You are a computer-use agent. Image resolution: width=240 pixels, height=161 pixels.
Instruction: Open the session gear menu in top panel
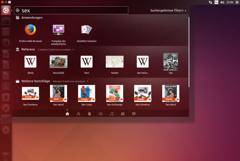(237, 2)
